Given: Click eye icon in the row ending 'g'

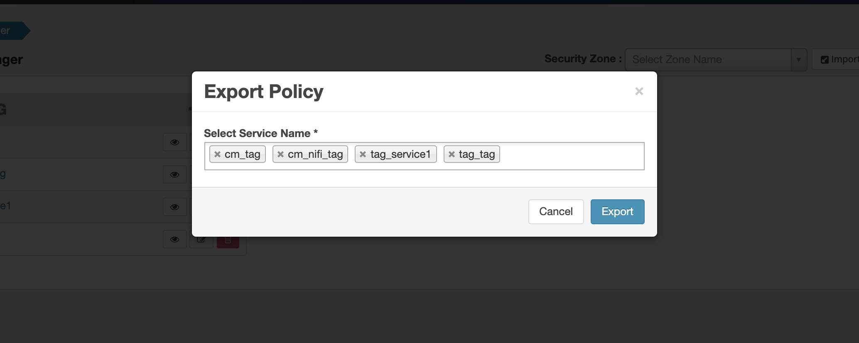Looking at the screenshot, I should pos(175,175).
